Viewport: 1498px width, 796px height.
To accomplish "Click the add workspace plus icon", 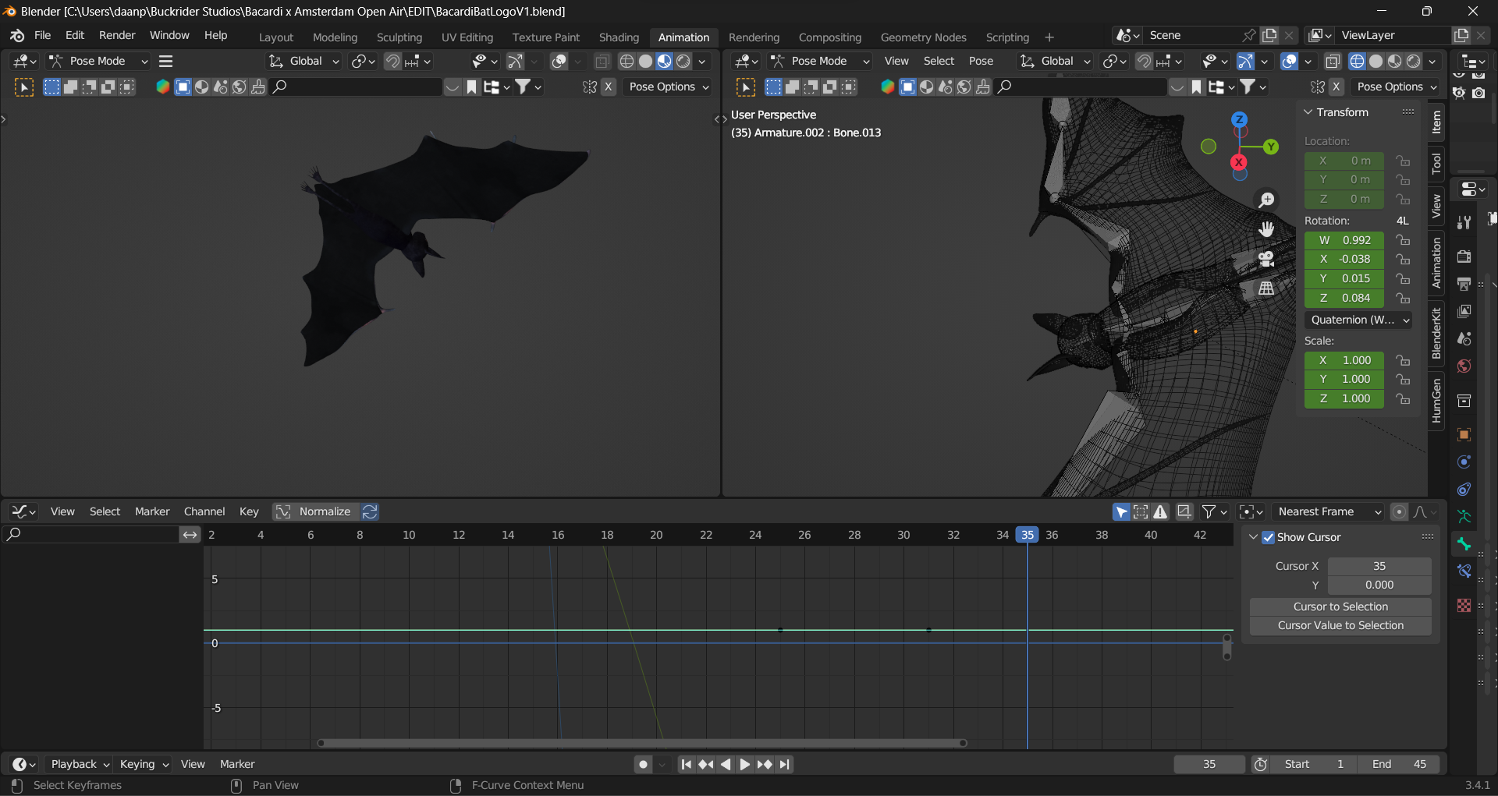I will tap(1049, 37).
